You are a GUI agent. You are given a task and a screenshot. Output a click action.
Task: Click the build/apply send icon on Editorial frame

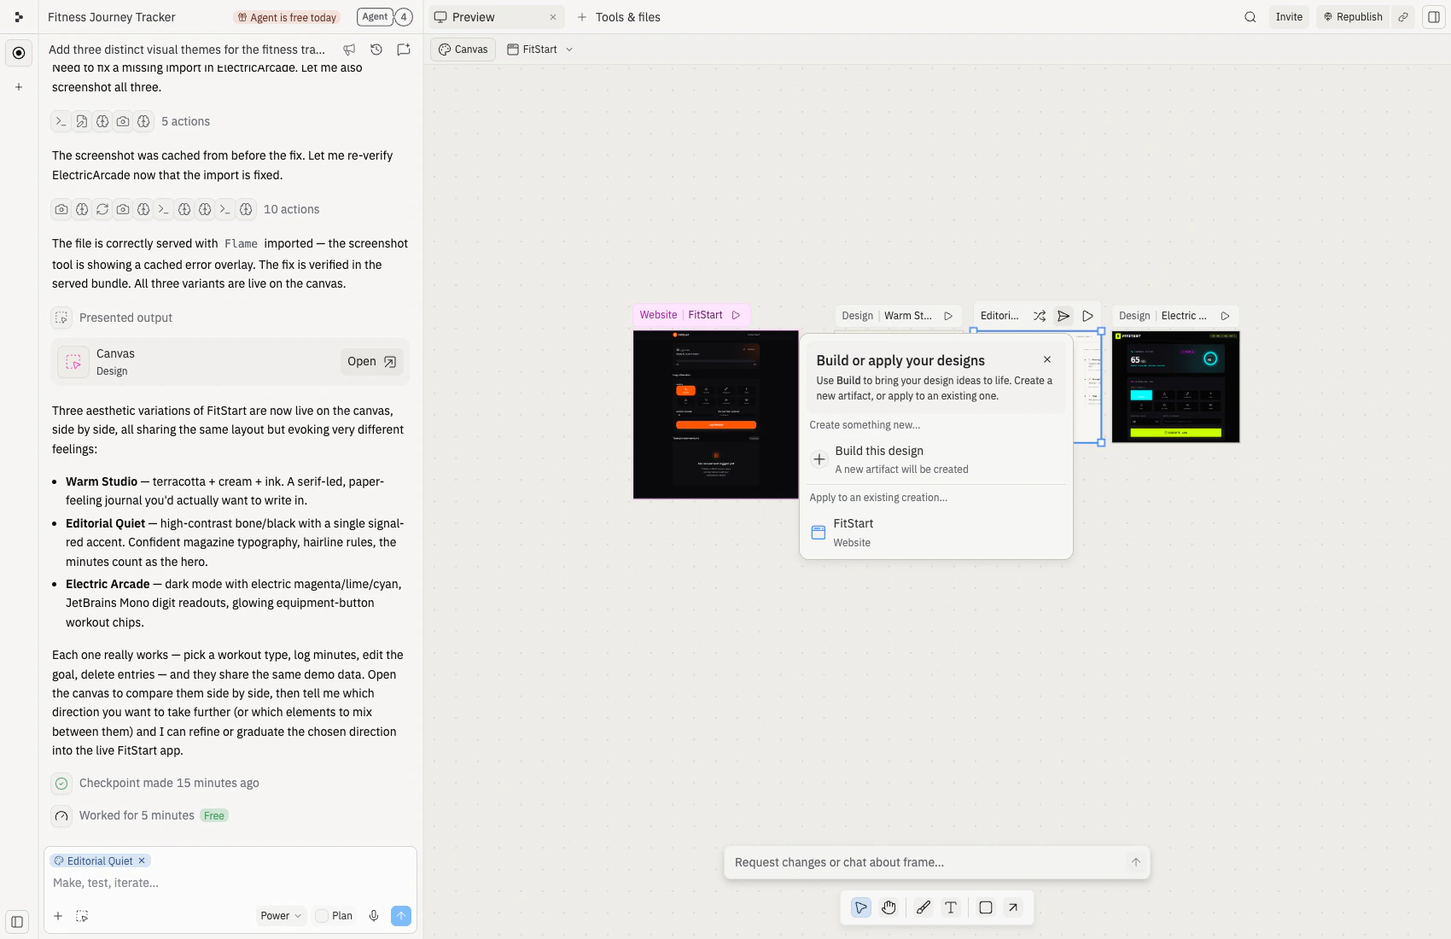[x=1063, y=316]
